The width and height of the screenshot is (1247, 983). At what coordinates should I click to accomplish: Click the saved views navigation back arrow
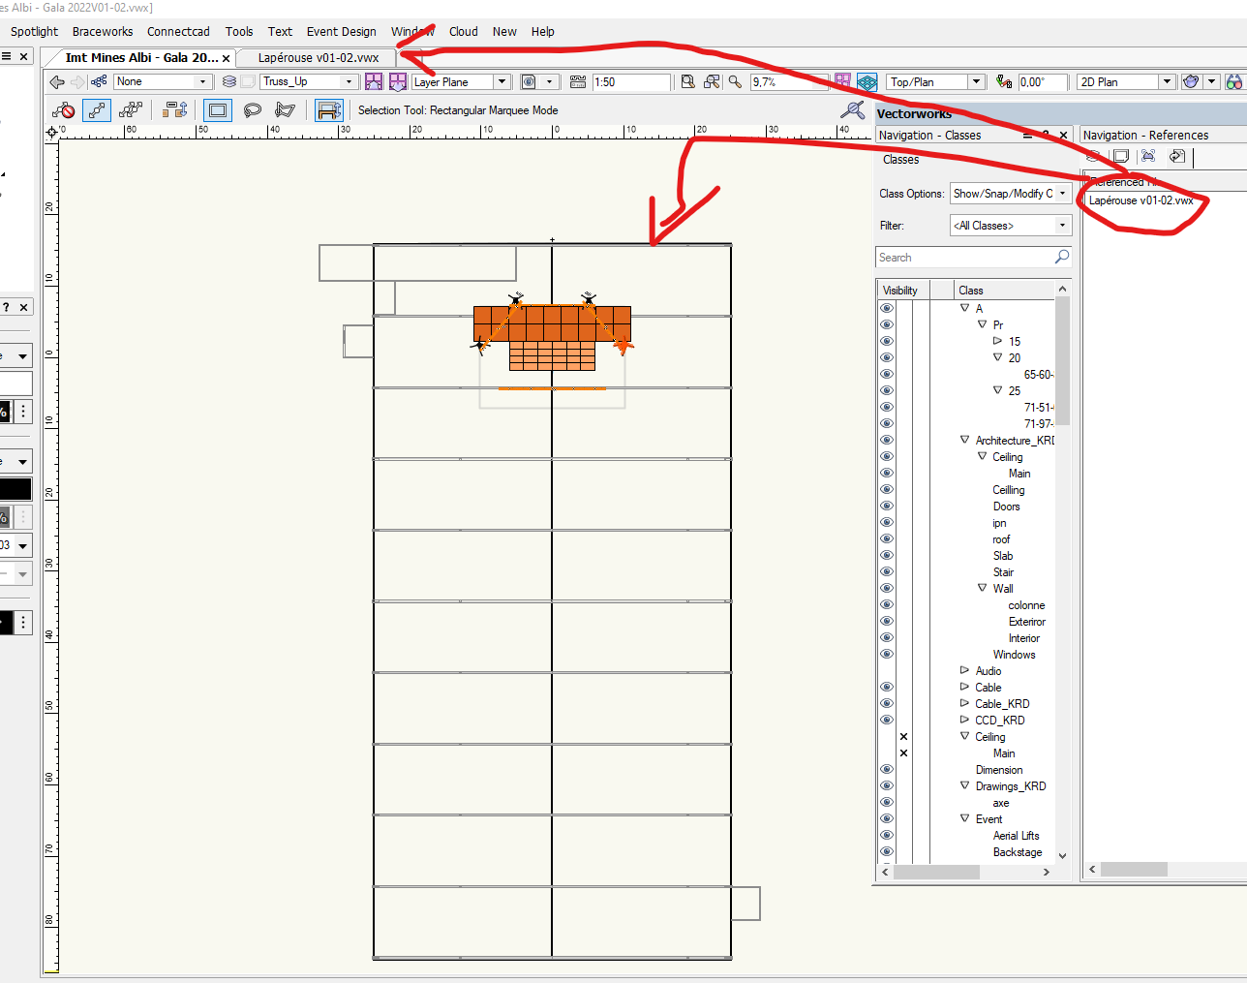[x=56, y=81]
